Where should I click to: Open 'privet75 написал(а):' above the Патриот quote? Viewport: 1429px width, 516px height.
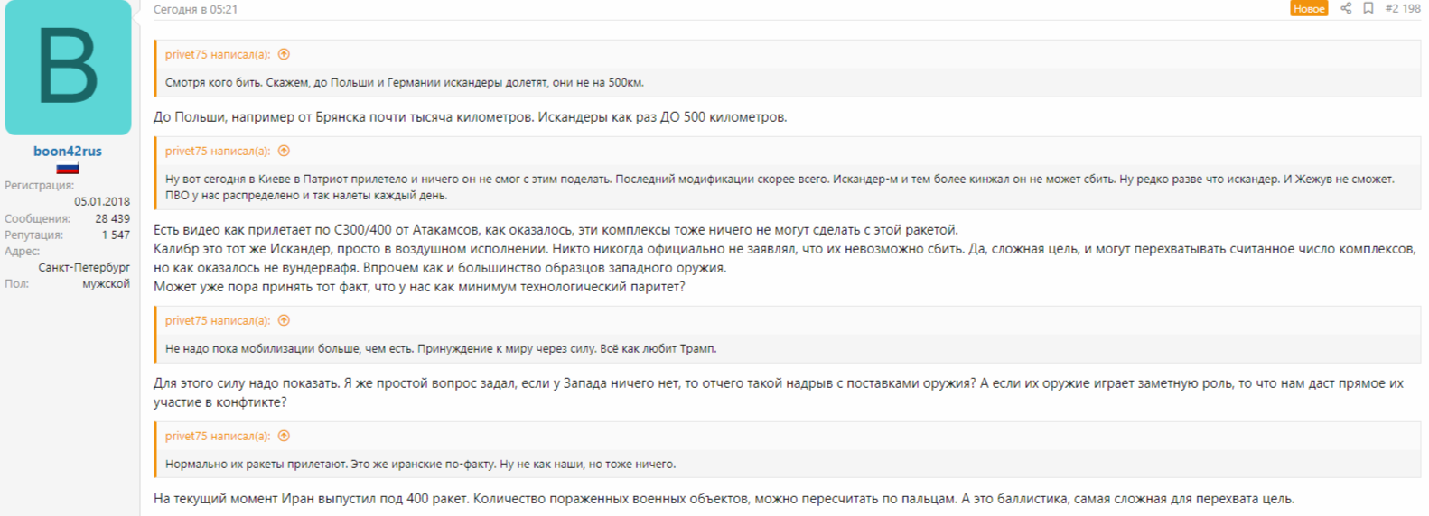tap(218, 151)
